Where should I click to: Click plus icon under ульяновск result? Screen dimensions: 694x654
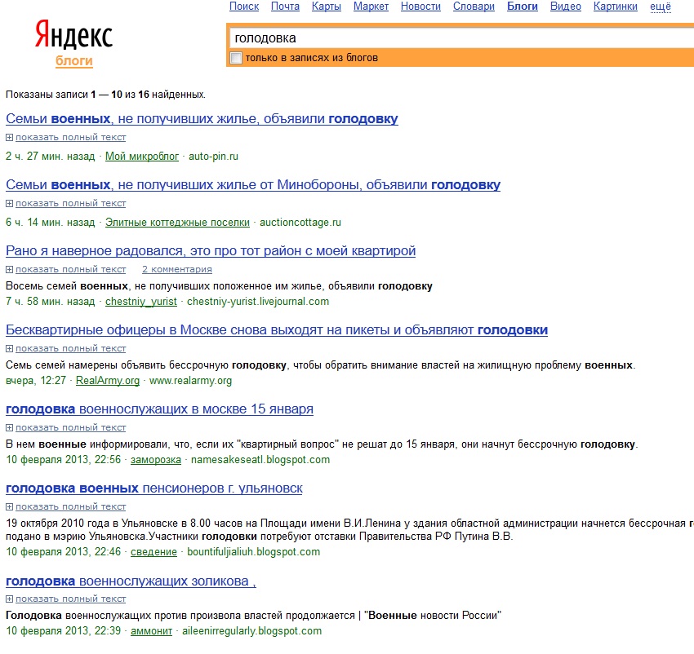tap(10, 506)
